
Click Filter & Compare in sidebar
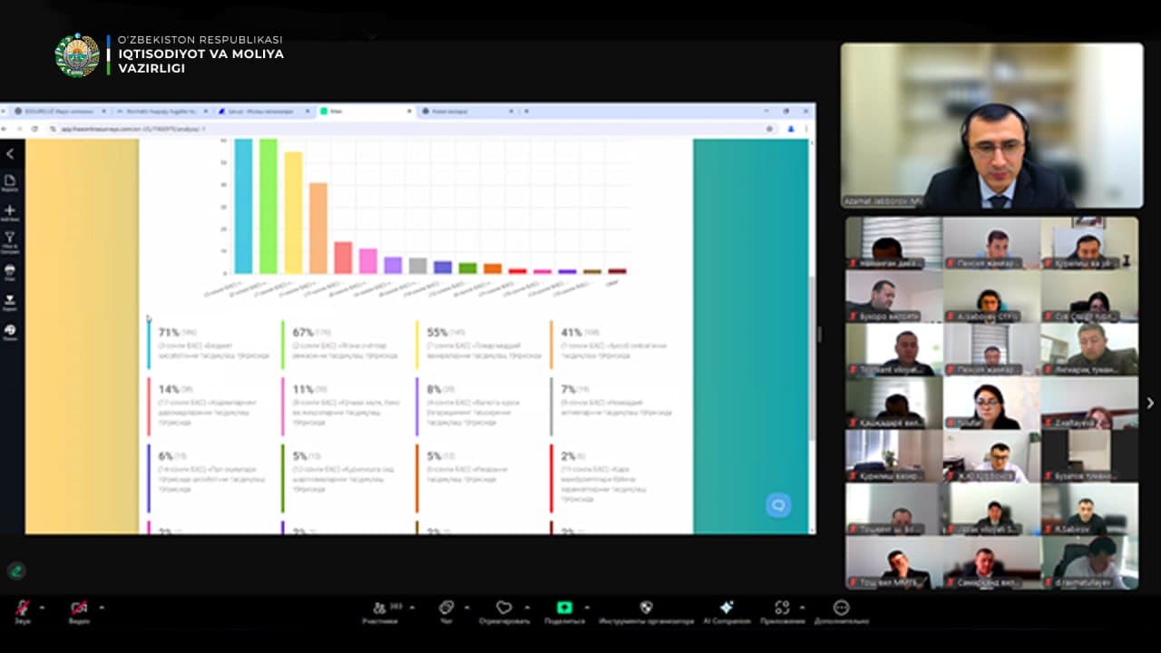tap(10, 241)
